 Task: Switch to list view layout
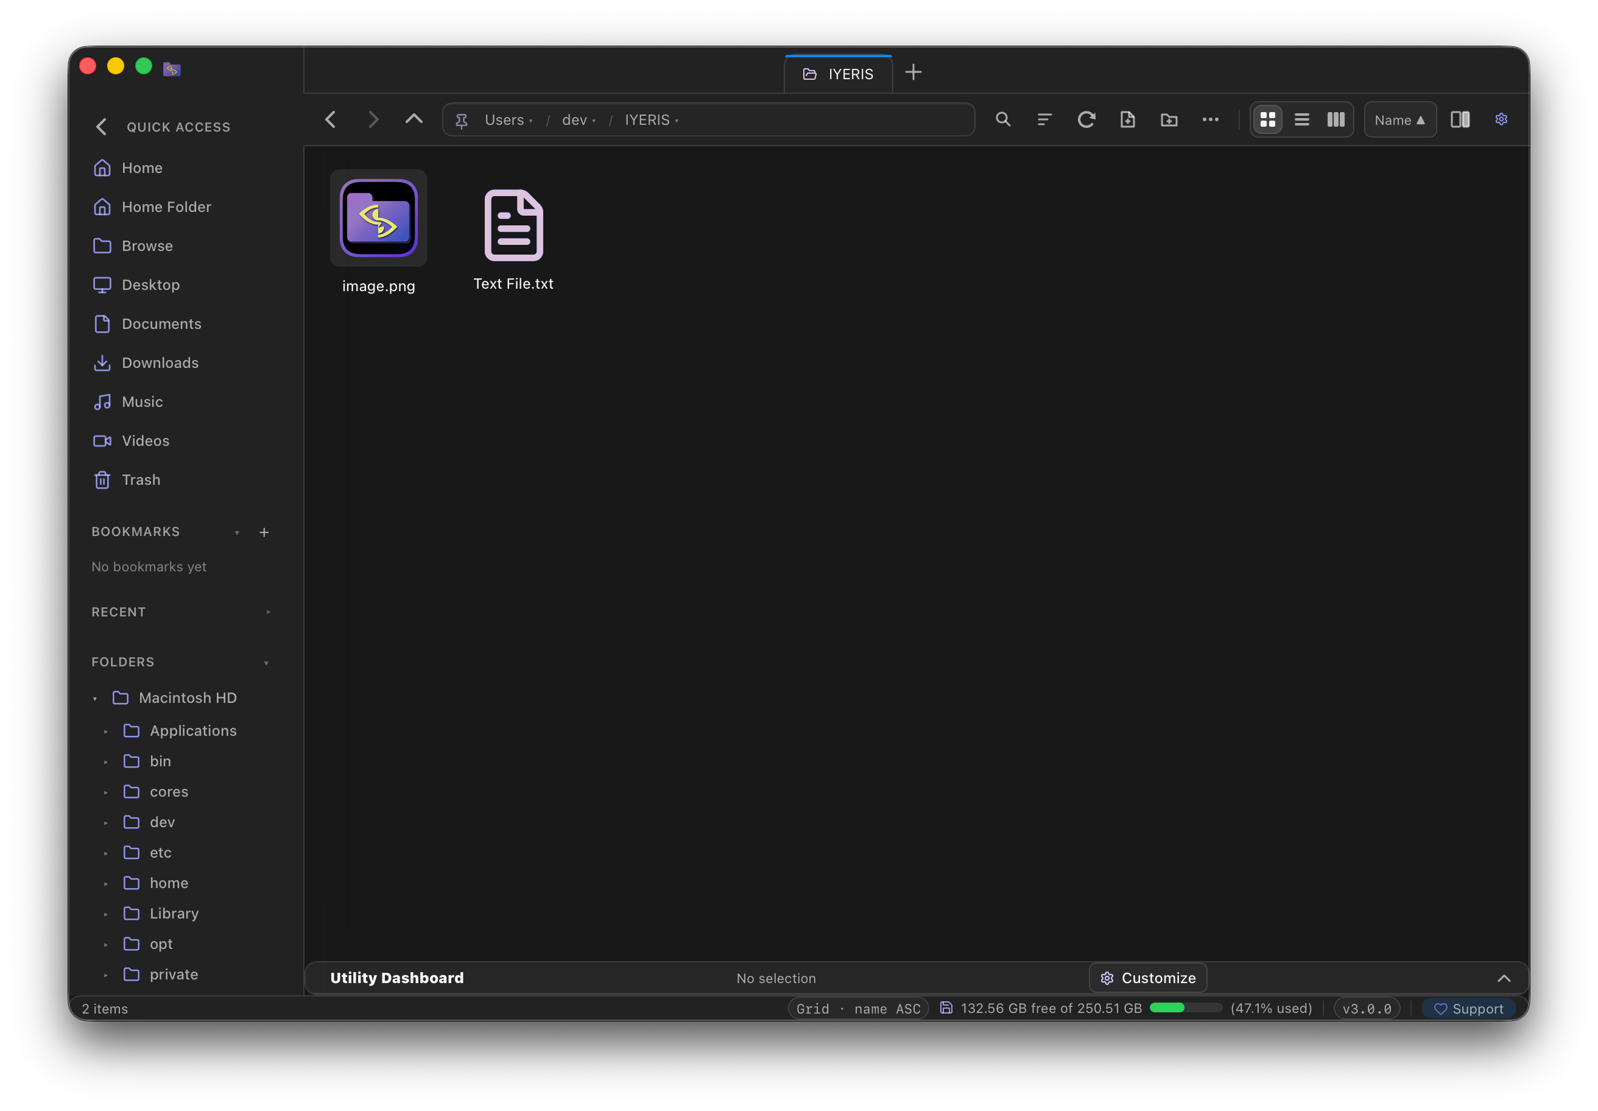pyautogui.click(x=1301, y=120)
